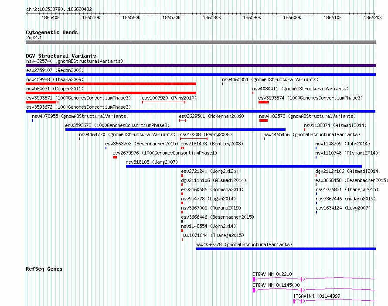Click nsv4078955 gnomAD variant label
Screen dimensions: 388x306
(80, 116)
